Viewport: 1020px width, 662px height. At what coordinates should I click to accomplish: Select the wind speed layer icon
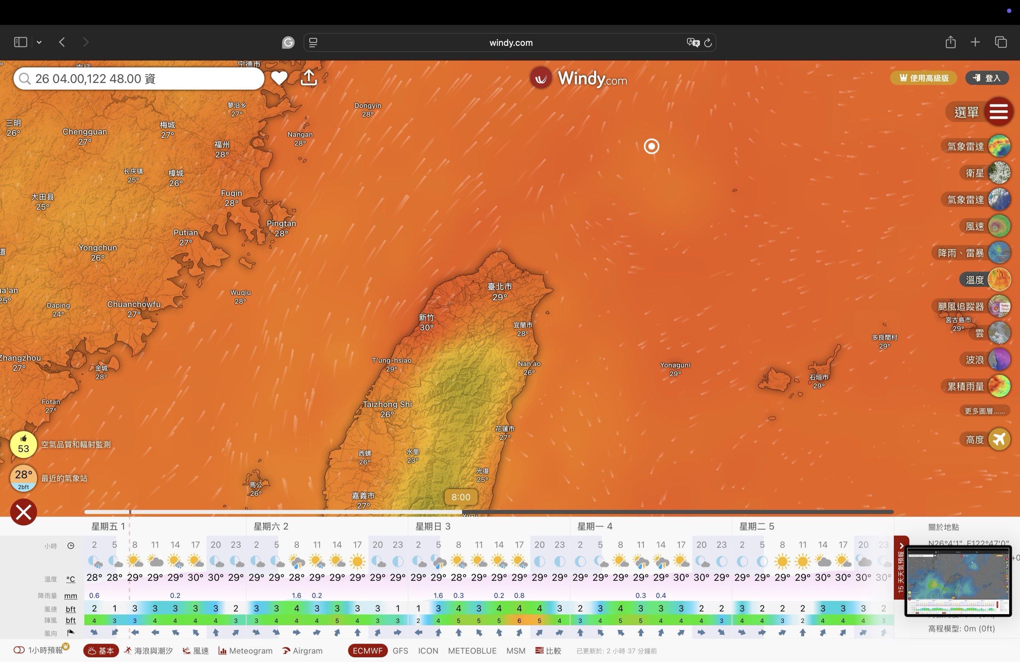click(x=999, y=226)
